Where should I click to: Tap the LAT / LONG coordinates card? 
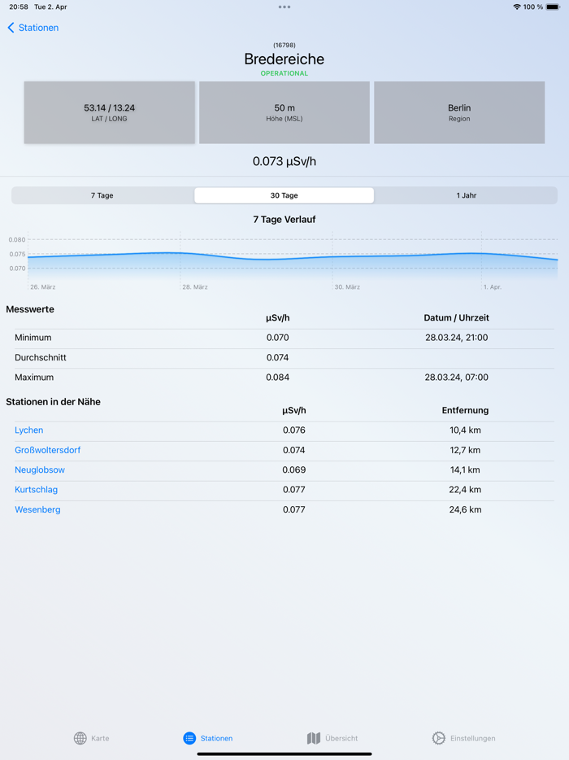click(x=110, y=112)
